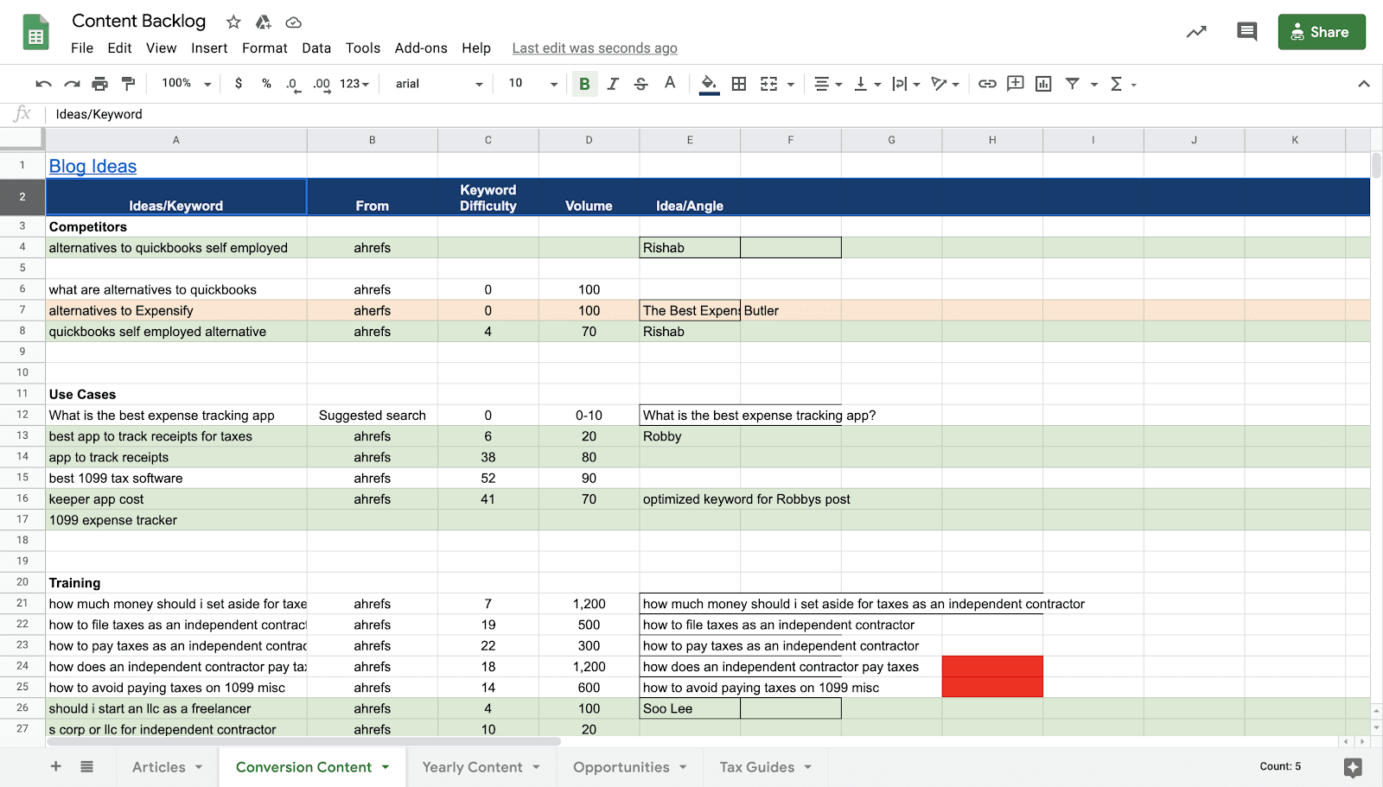Toggle italic formatting
The height and width of the screenshot is (787, 1383).
(x=613, y=84)
